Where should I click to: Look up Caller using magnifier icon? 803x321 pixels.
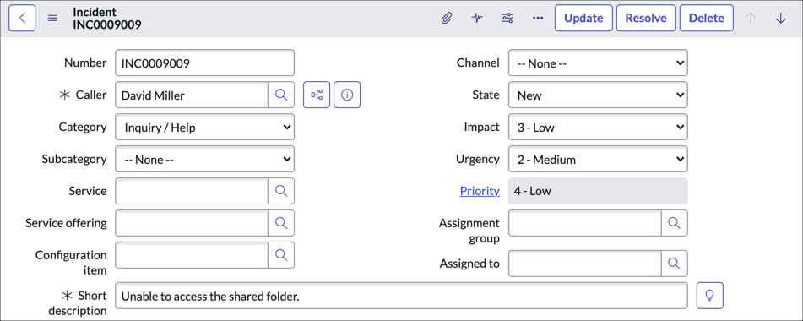click(x=281, y=95)
